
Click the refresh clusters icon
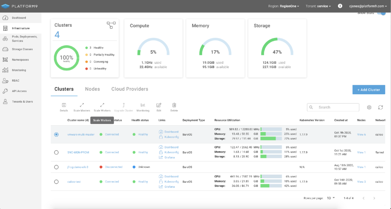click(x=380, y=108)
